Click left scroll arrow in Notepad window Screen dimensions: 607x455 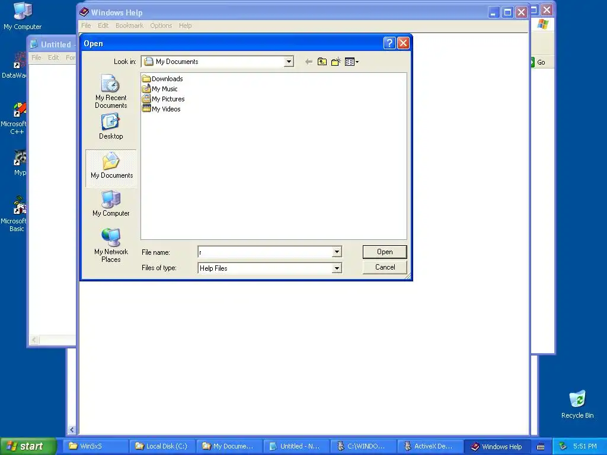(34, 339)
